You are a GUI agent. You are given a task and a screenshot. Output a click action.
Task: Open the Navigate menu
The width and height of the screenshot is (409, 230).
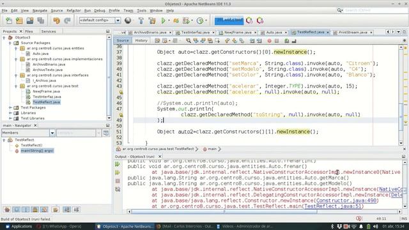point(40,11)
